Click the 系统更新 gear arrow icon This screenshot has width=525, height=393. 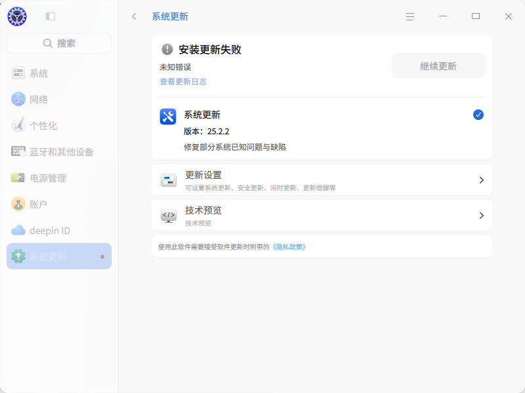[x=18, y=256]
